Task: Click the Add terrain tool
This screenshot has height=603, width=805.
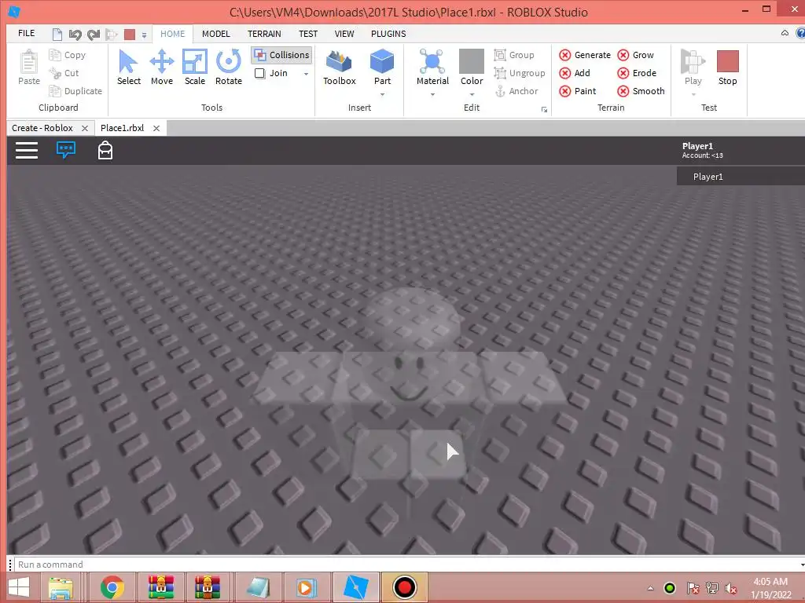Action: point(575,73)
